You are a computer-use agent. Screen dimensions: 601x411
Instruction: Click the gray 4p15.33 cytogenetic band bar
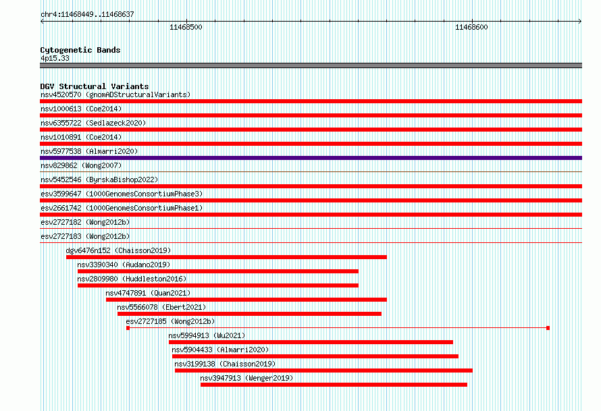click(311, 65)
